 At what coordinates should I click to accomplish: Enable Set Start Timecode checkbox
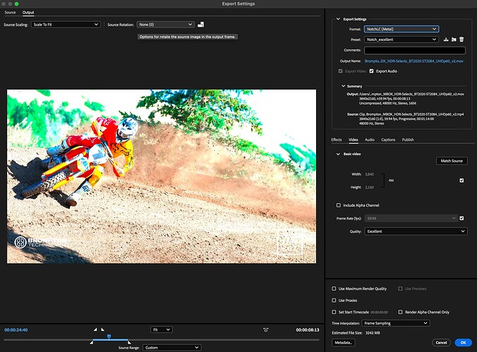334,312
